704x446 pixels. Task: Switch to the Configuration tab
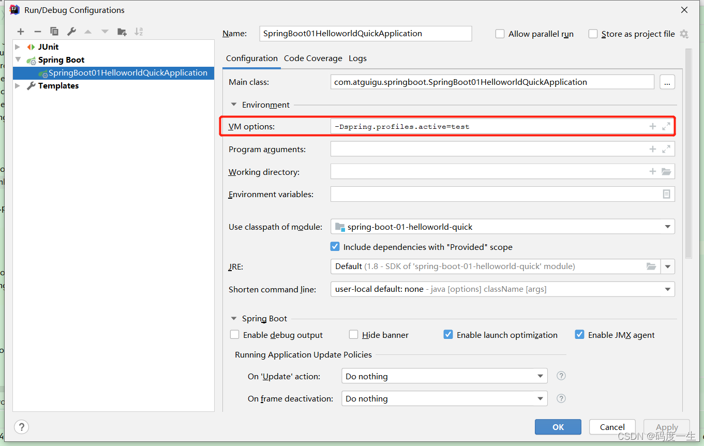click(252, 58)
